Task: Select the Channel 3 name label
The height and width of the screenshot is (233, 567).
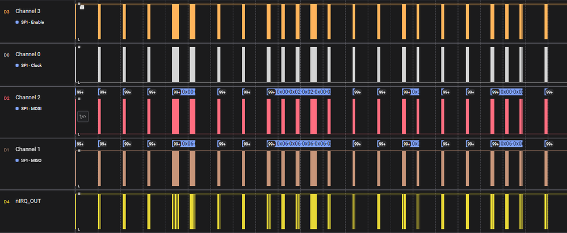Action: pyautogui.click(x=28, y=11)
